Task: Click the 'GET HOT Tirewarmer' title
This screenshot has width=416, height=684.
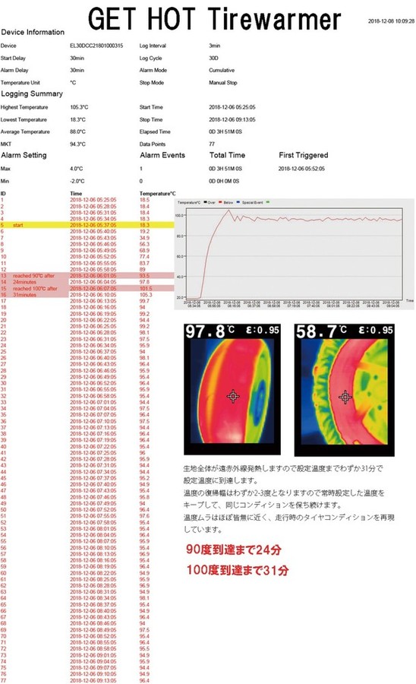Action: tap(214, 19)
